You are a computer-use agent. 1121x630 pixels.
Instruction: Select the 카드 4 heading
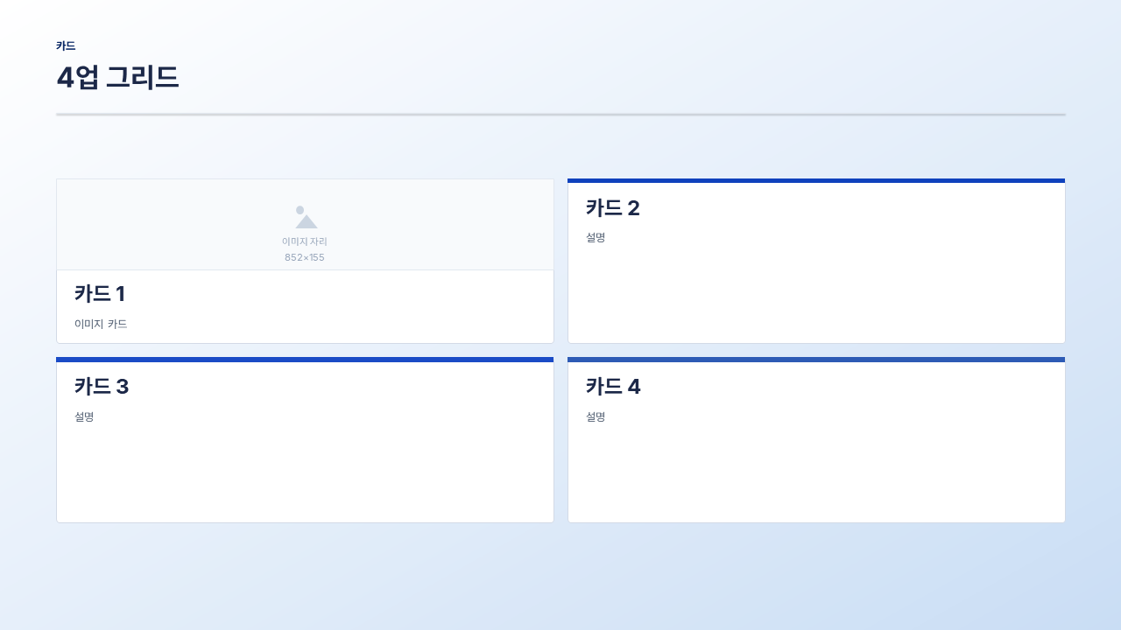613,387
